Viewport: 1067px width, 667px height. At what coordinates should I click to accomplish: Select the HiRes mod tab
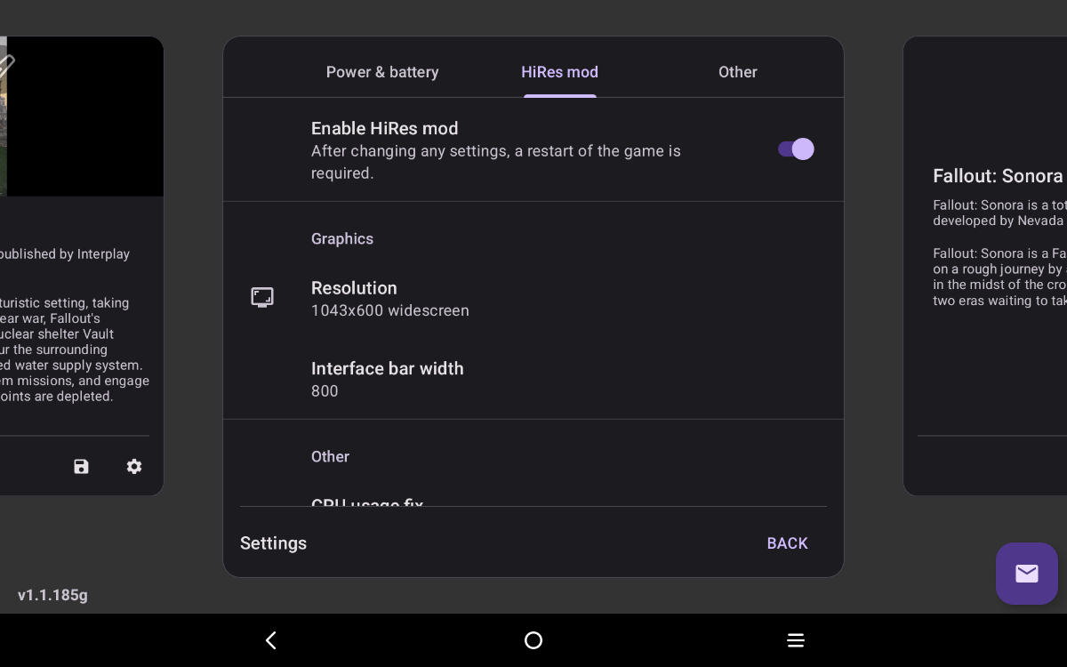[559, 72]
